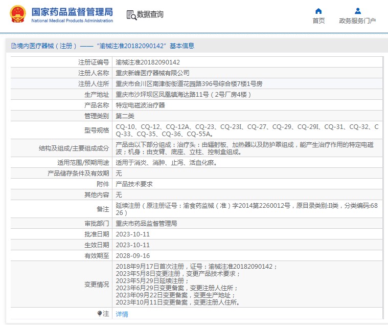Click the 变更情况 row label
Image resolution: width=388 pixels, height=325 pixels.
tap(97, 285)
